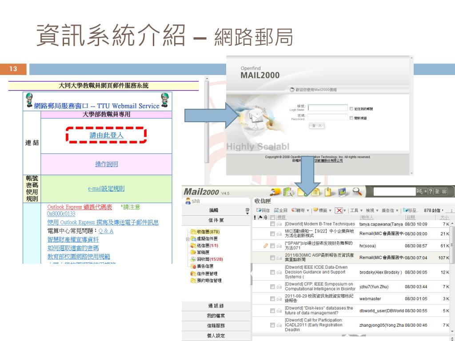Open 廣告信 spam menu
The width and height of the screenshot is (455, 341).
coord(390,210)
